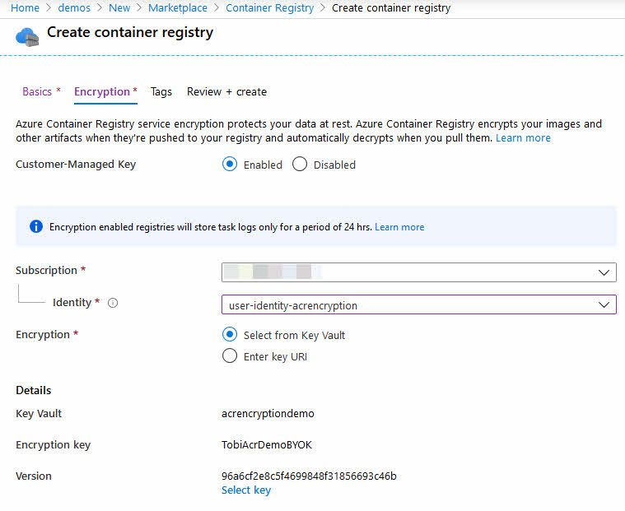The width and height of the screenshot is (625, 511).
Task: Navigate to Container Registry breadcrumb
Action: point(270,8)
